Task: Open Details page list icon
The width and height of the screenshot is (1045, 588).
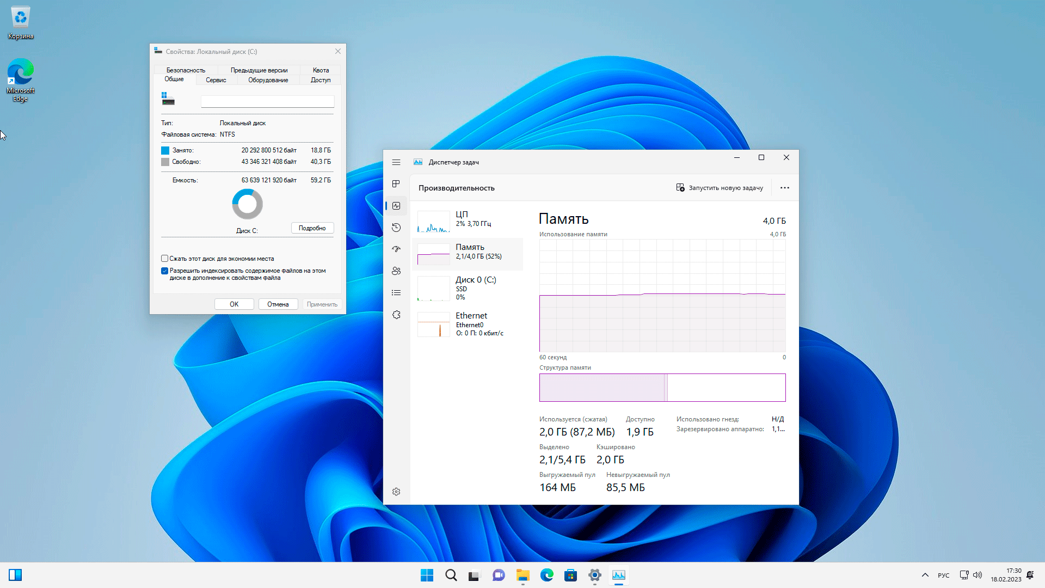Action: 396,293
